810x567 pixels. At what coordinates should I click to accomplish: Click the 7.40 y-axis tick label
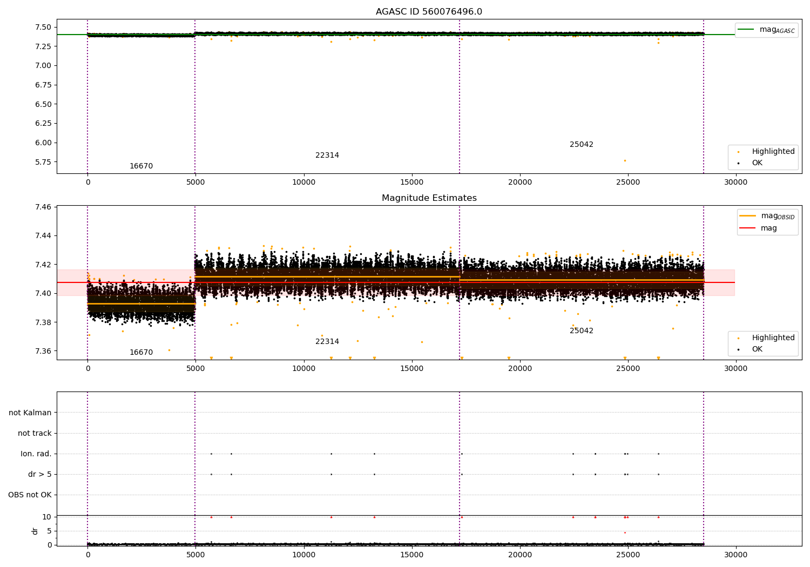(x=43, y=293)
